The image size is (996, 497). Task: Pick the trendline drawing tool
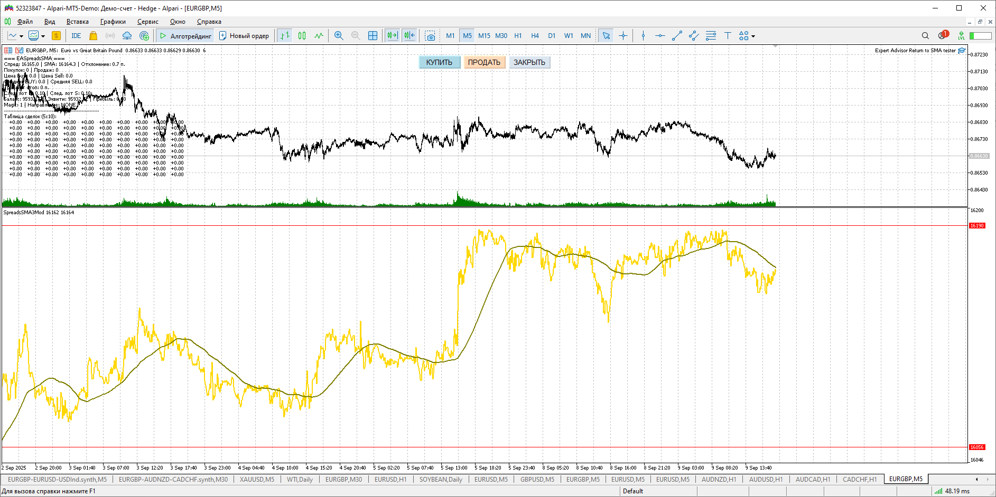[x=677, y=36]
